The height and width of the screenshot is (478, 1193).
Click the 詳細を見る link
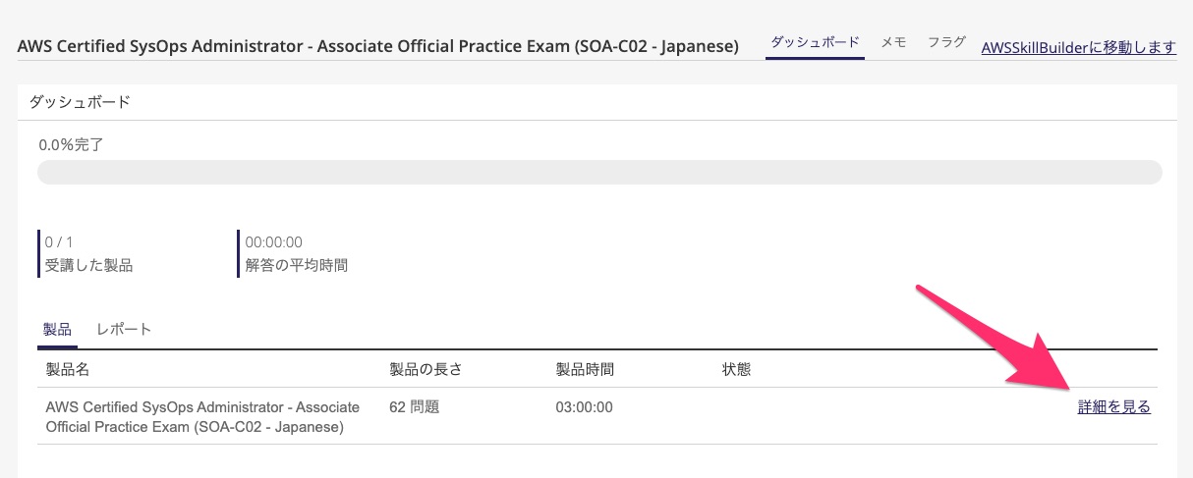(x=1114, y=406)
